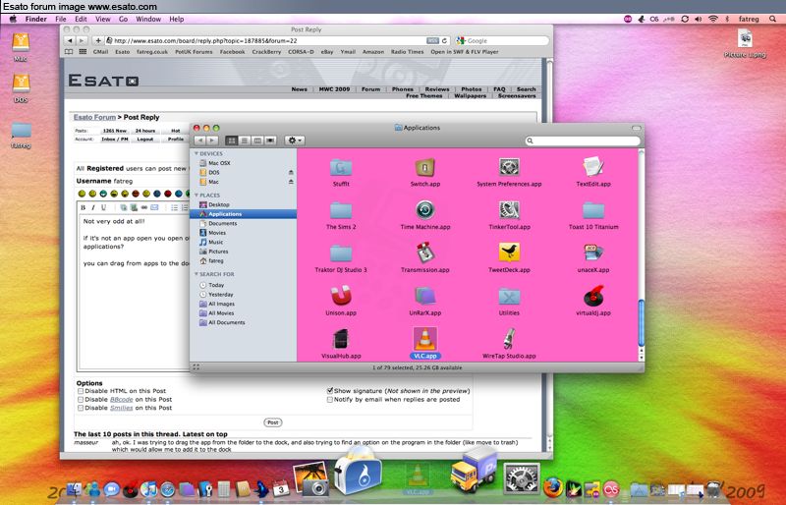
Task: Select the VLC.app cone icon
Action: (424, 339)
